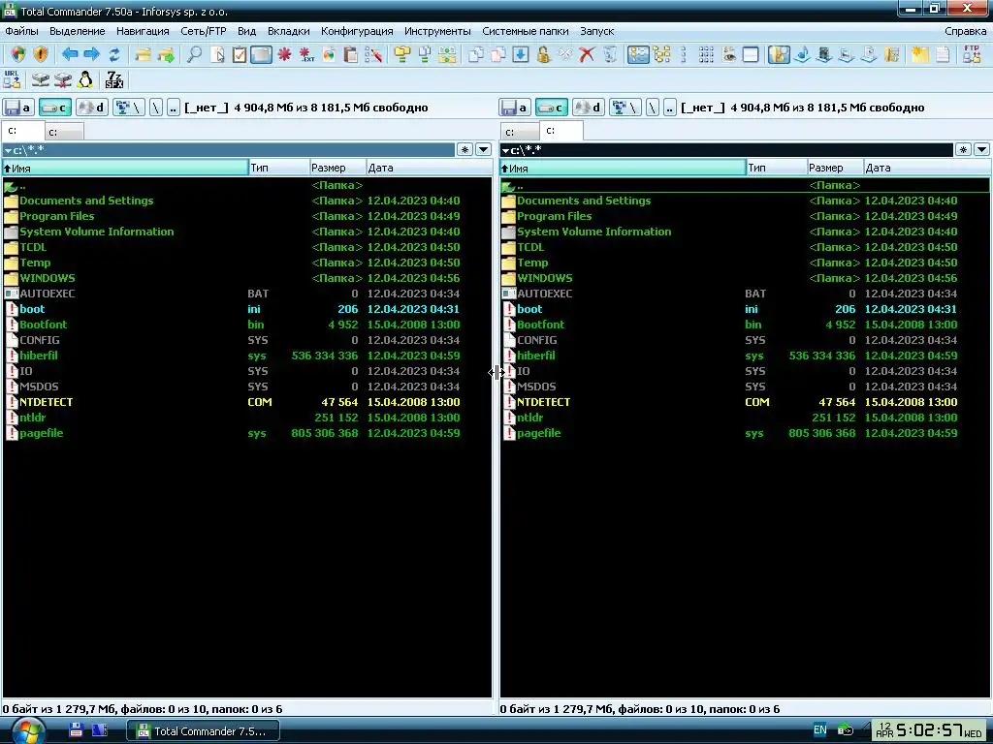Select drive c in left drive bar
Viewport: 993px width, 744px height.
(55, 108)
